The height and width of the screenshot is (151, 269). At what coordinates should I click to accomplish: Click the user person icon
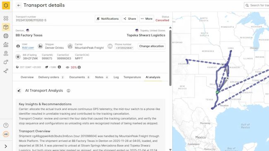[x=18, y=46]
